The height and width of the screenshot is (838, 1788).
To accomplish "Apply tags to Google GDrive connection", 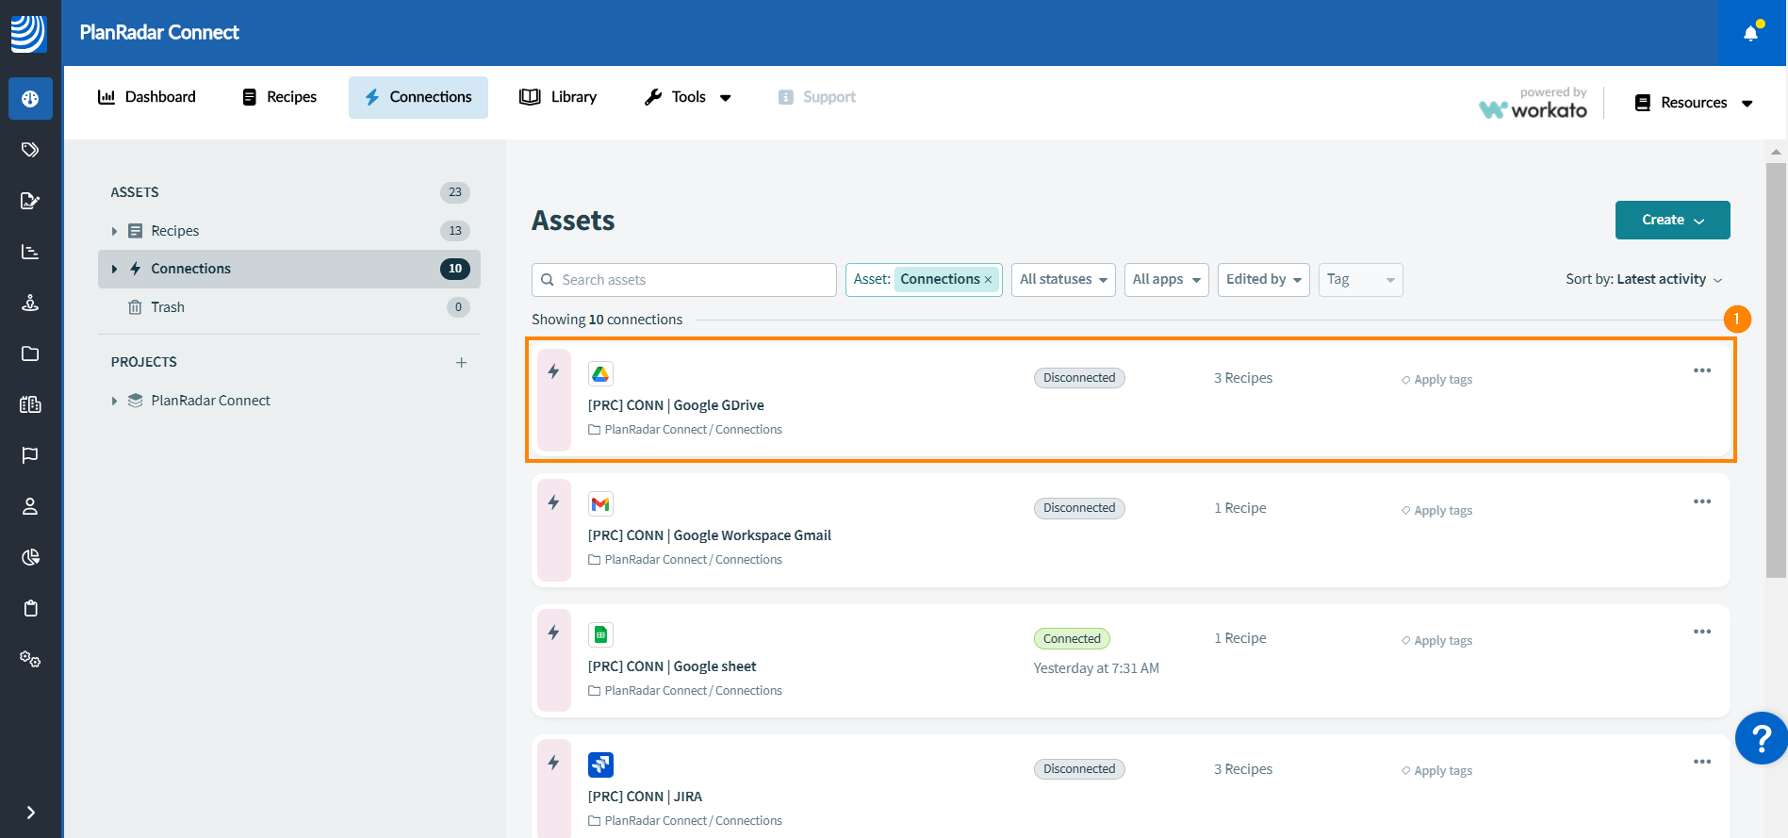I will pyautogui.click(x=1436, y=380).
